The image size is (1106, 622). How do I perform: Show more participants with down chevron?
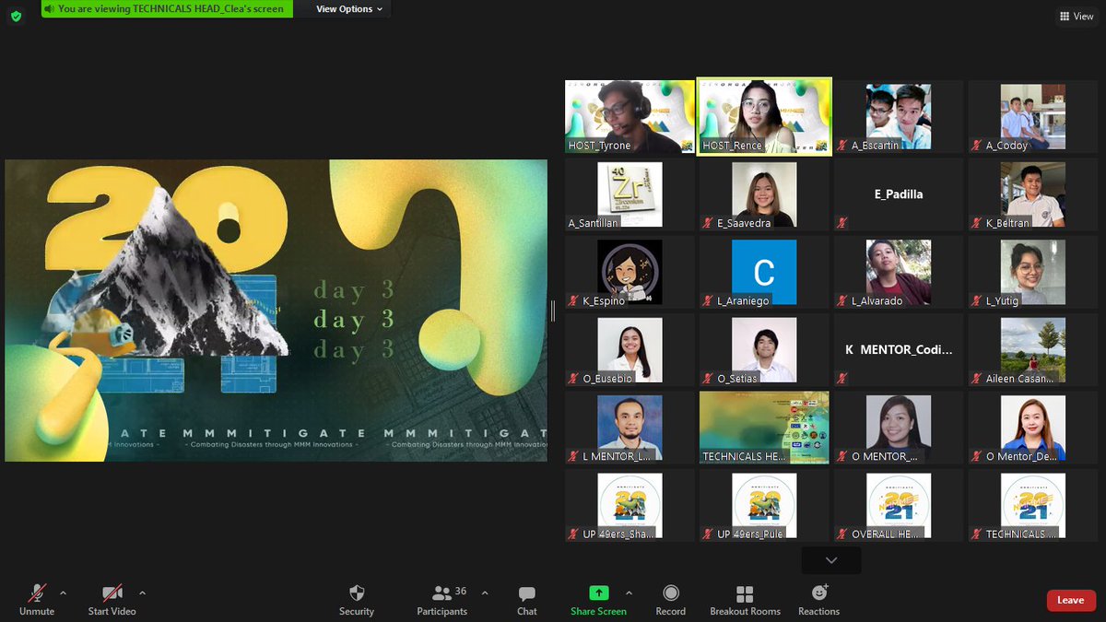[831, 560]
